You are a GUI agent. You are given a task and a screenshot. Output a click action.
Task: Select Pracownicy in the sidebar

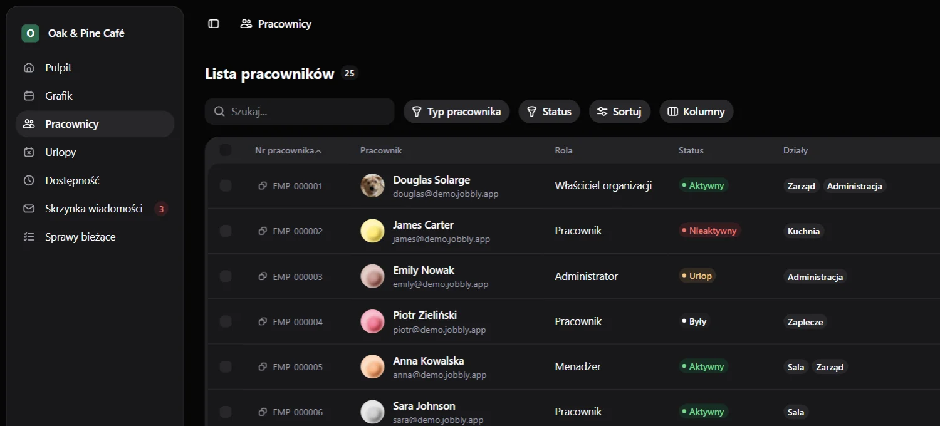pos(95,124)
